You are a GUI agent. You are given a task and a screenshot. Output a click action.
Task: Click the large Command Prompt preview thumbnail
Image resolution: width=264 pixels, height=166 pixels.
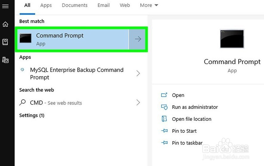click(x=232, y=39)
